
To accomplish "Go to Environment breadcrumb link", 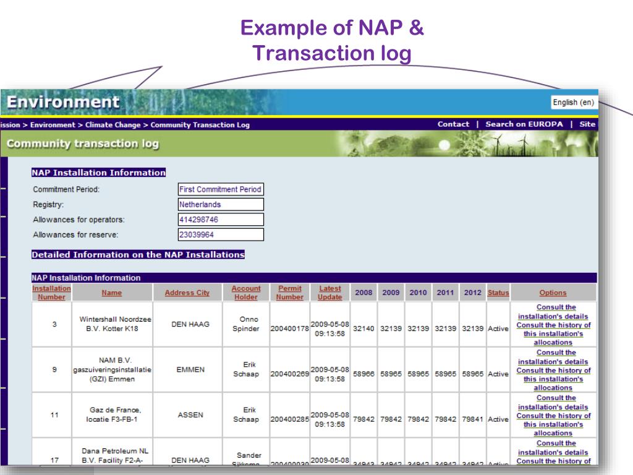I will point(53,125).
